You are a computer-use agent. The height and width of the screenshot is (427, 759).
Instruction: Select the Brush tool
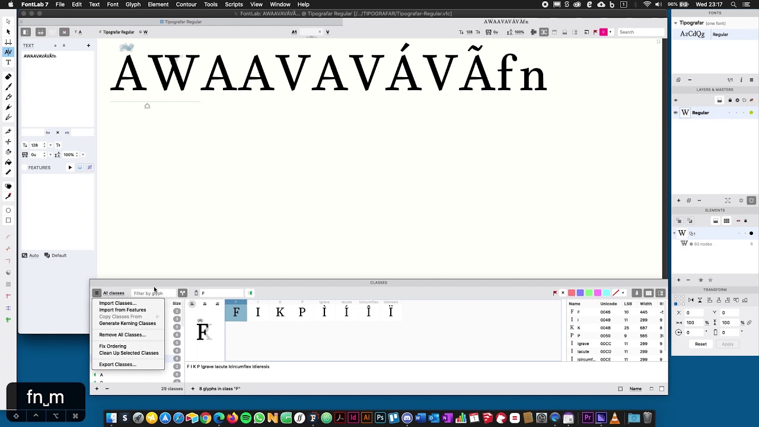click(x=8, y=87)
